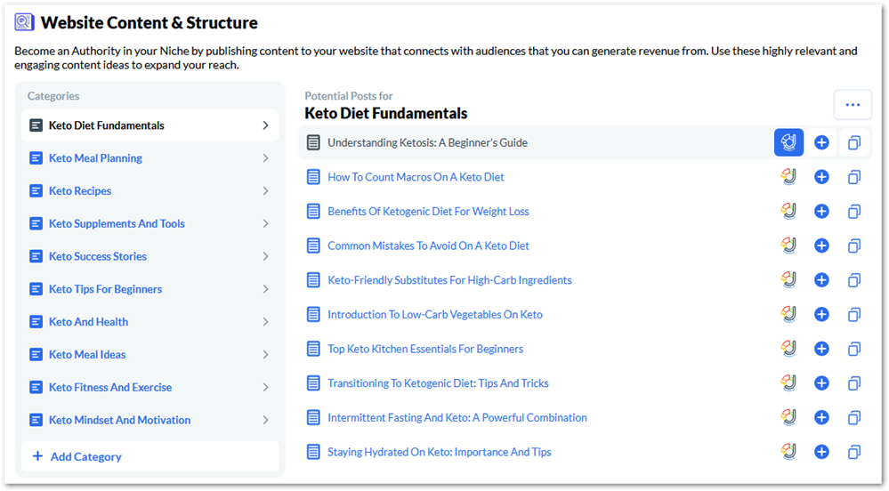Click AI write icon for How To Count Macros

(788, 177)
